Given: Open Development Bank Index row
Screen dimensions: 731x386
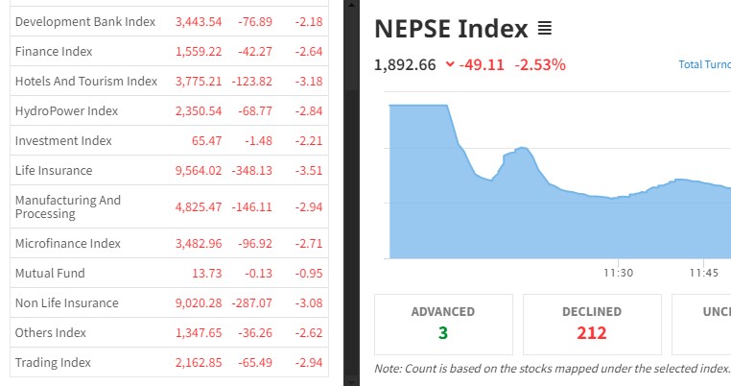Looking at the screenshot, I should click(x=85, y=21).
